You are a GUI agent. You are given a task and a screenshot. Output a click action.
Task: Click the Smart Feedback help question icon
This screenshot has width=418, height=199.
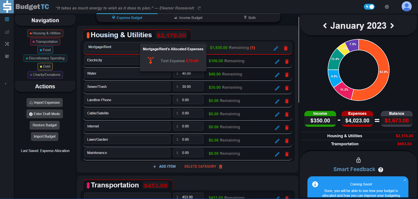380,170
